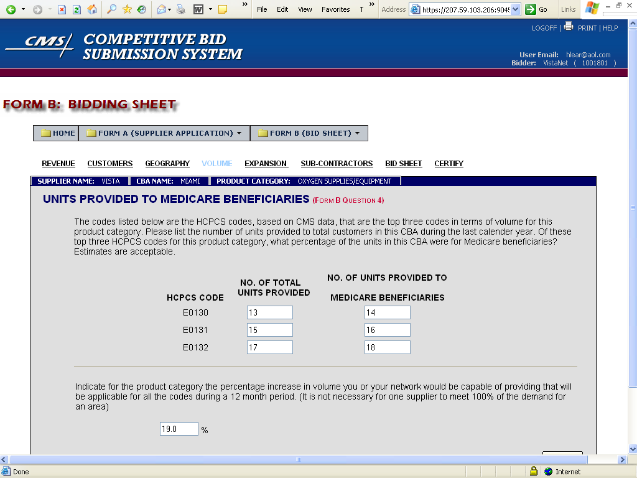Expand the Form A (Supplier Application) menu
Image resolution: width=637 pixels, height=478 pixels.
pyautogui.click(x=165, y=133)
